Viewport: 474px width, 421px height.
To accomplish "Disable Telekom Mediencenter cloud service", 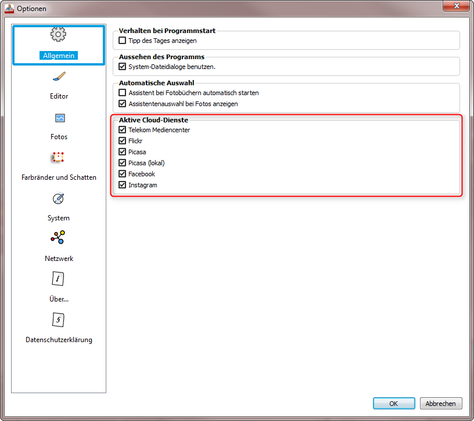I will 122,130.
